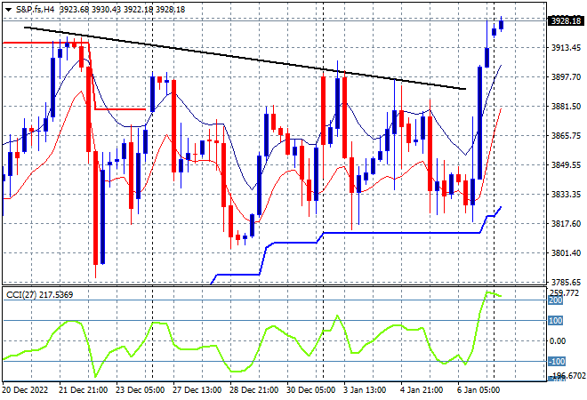Click the CCI -100 level label
Screen dimensions: 587x400
click(556, 362)
